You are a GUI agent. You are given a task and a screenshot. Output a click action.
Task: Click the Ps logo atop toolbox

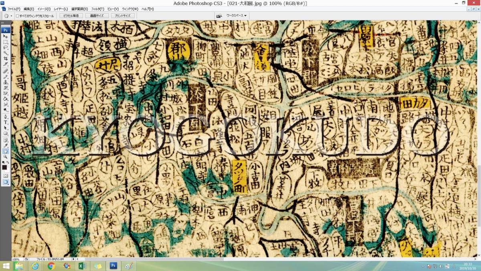(x=6, y=30)
